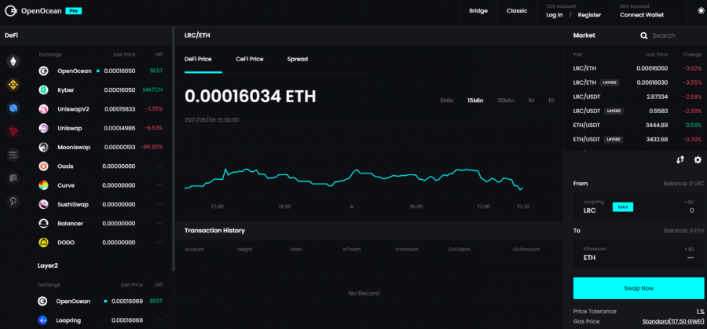Image resolution: width=707 pixels, height=329 pixels.
Task: Click the Balancer exchange icon
Action: click(x=43, y=223)
